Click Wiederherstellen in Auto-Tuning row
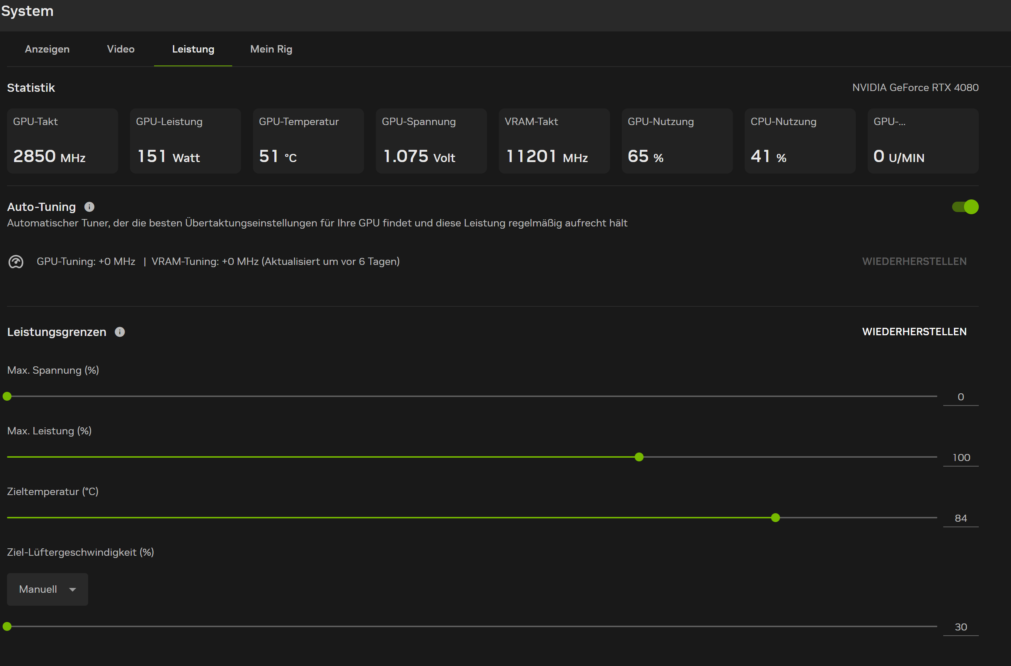The image size is (1011, 666). coord(914,261)
